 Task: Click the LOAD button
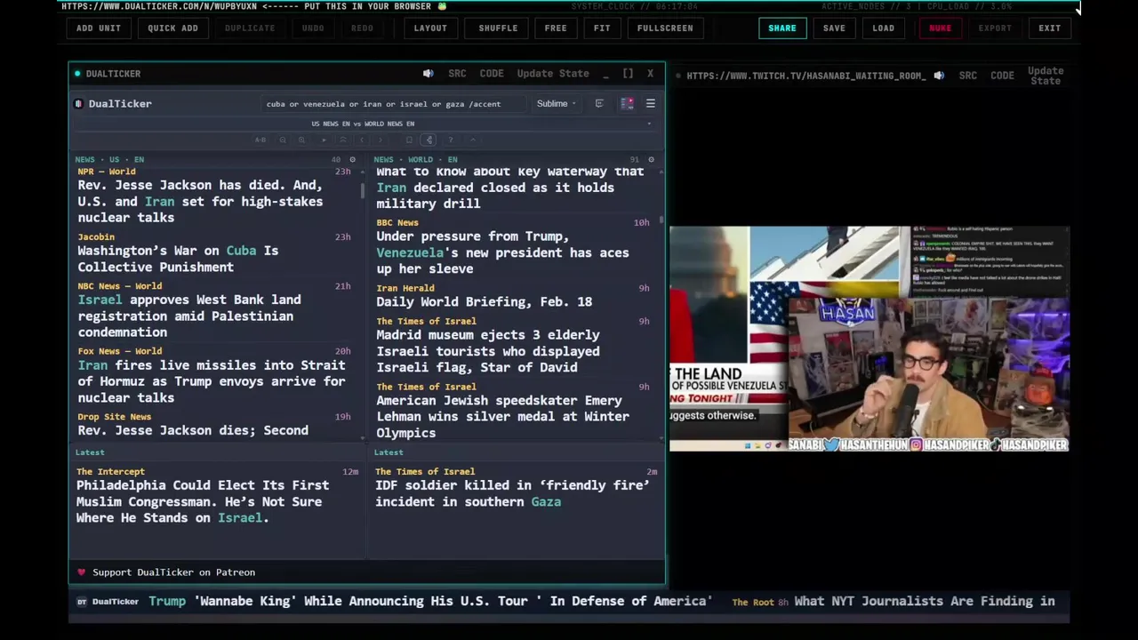click(x=883, y=28)
